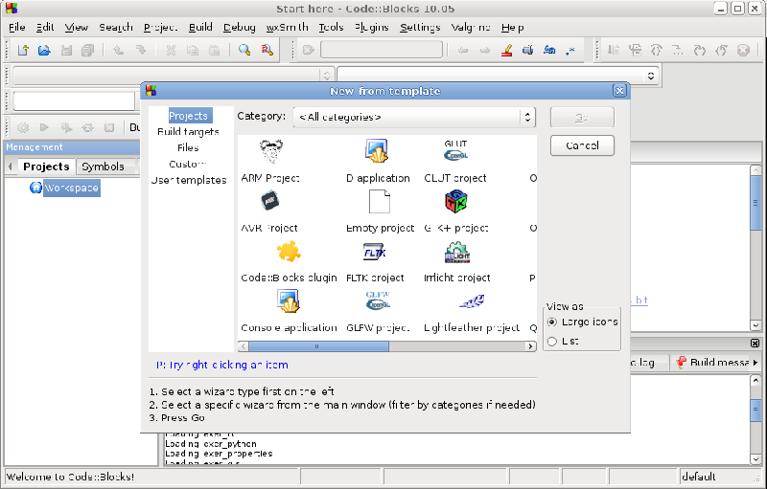
Task: Select Build targets in the wizard list
Action: 188,132
